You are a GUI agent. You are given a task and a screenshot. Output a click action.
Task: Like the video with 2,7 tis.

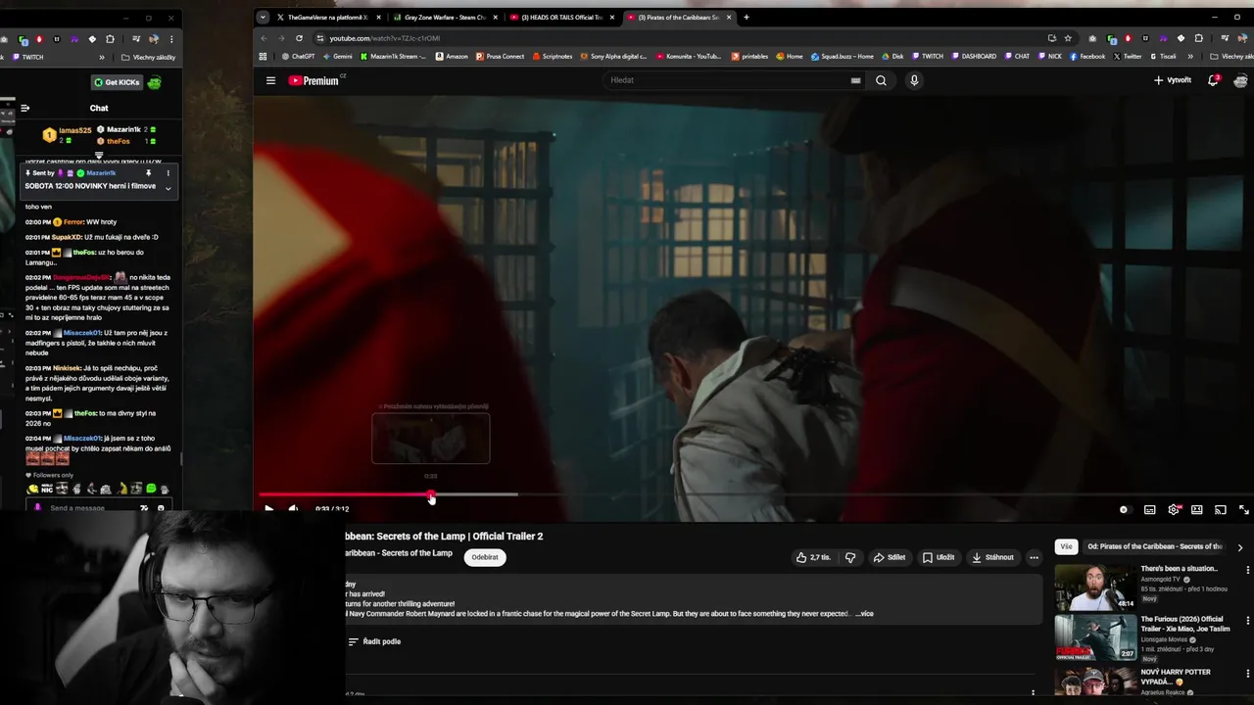813,557
